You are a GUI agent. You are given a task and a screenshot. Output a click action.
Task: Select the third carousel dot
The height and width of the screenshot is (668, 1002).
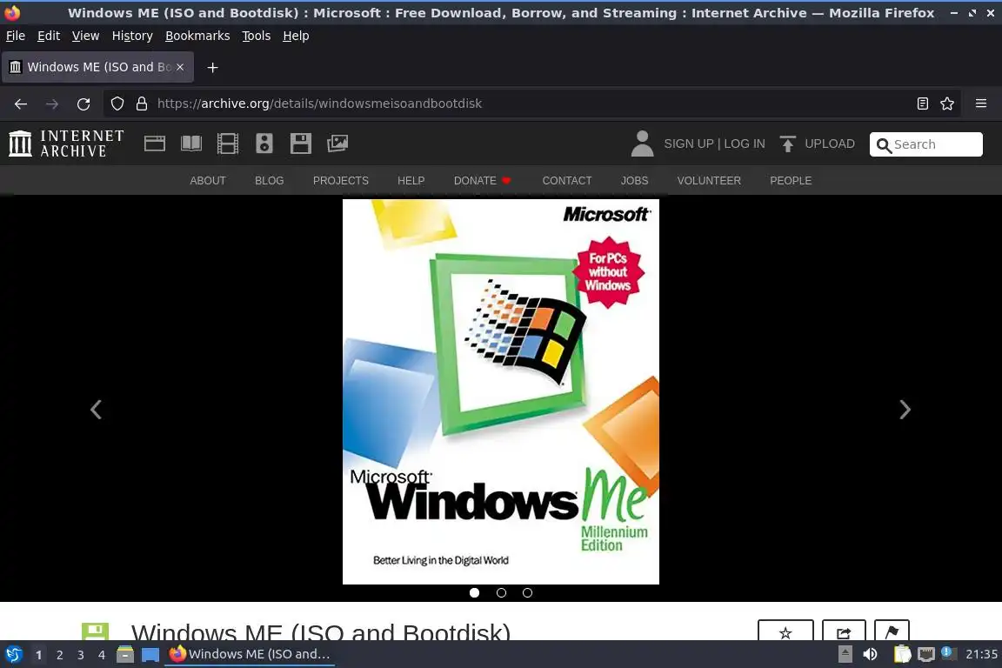click(x=527, y=592)
